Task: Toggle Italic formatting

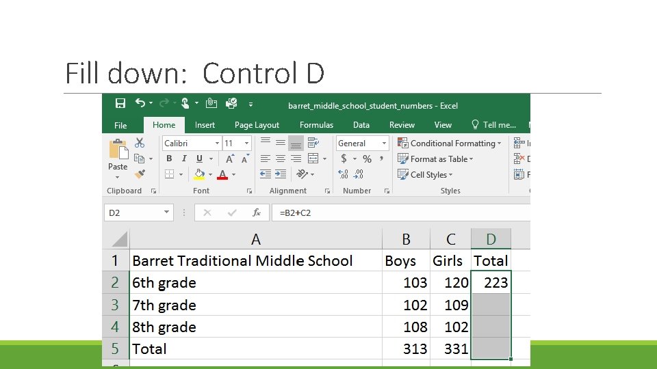Action: pyautogui.click(x=184, y=159)
